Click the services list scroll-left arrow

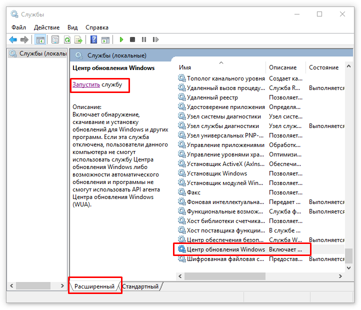click(x=180, y=276)
